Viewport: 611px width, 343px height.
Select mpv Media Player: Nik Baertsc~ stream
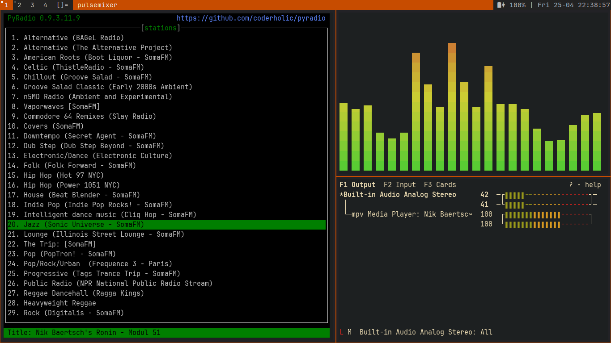click(x=412, y=214)
